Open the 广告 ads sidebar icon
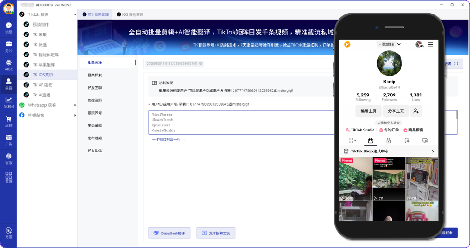 (x=9, y=140)
